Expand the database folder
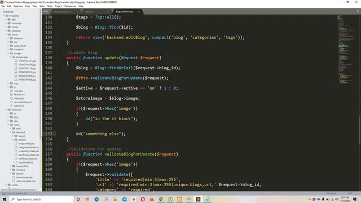 6,30
